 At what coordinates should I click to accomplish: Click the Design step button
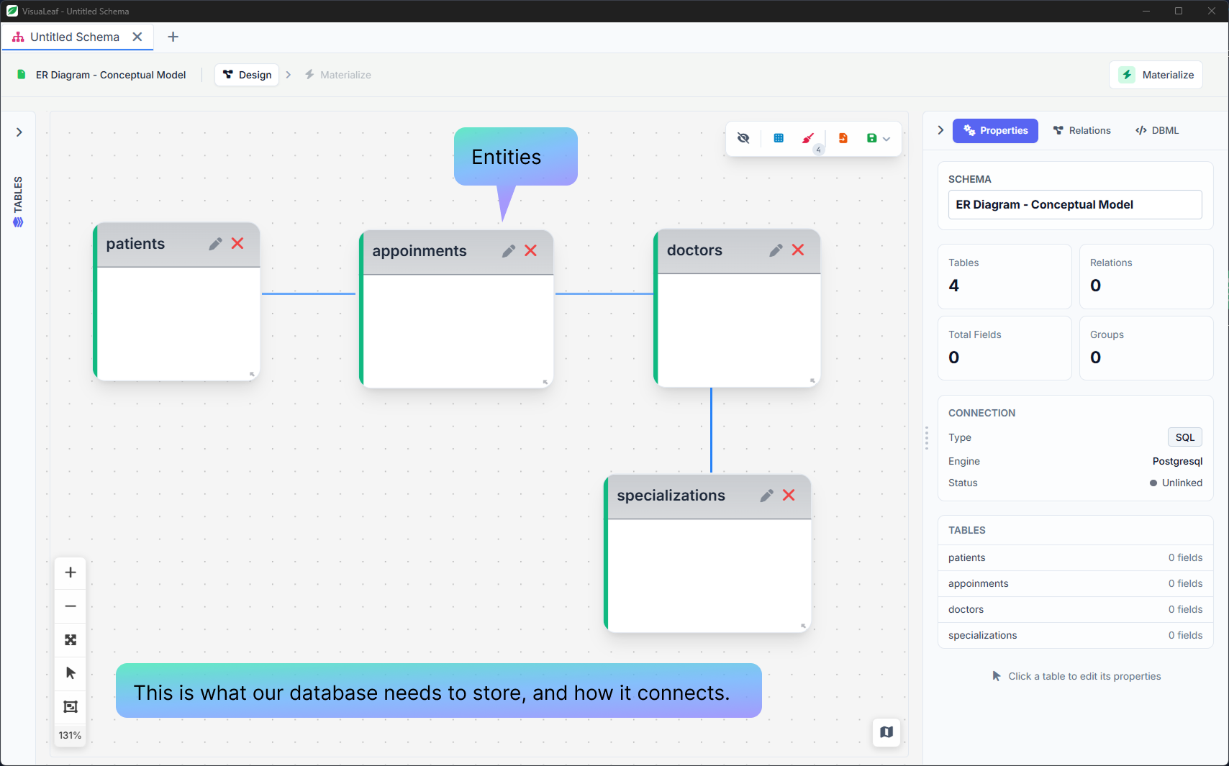coord(247,75)
